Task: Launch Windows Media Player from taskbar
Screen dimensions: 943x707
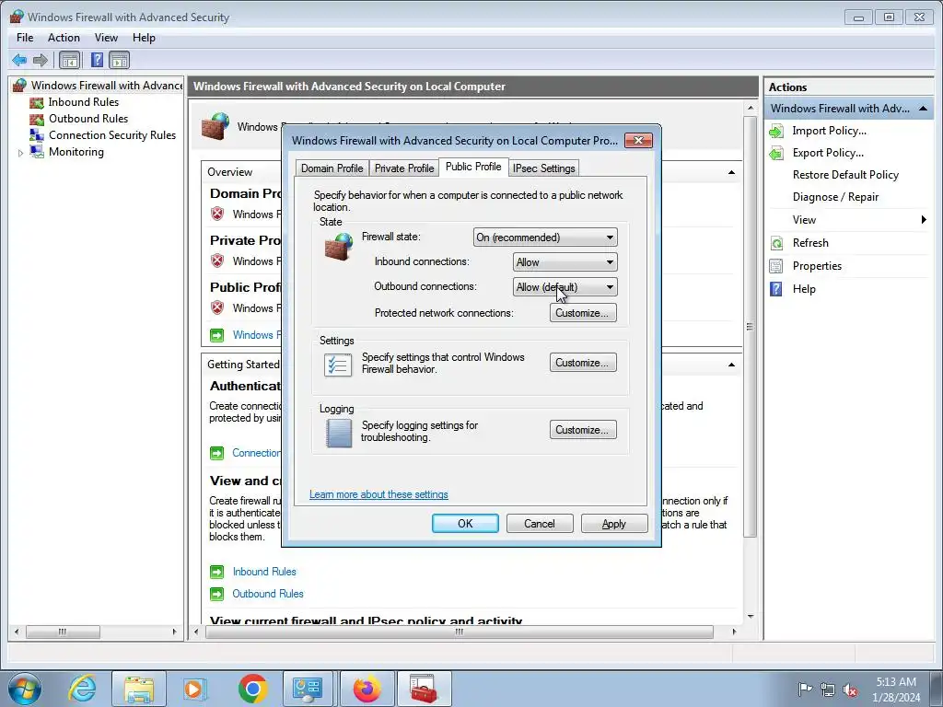Action: [x=194, y=689]
